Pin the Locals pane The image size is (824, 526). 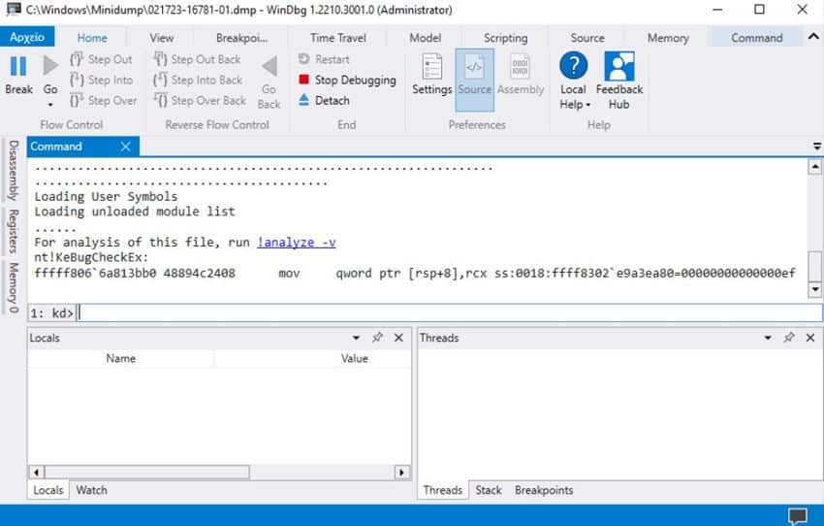tap(377, 338)
